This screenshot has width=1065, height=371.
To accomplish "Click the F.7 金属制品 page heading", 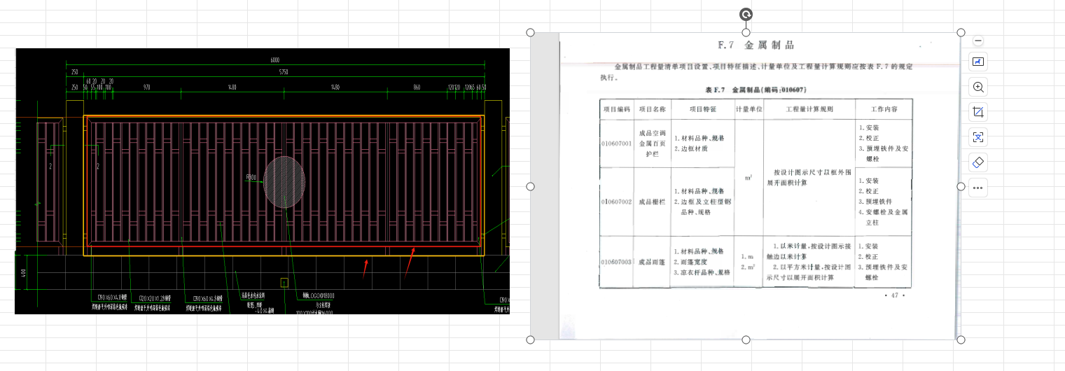I will click(x=756, y=45).
